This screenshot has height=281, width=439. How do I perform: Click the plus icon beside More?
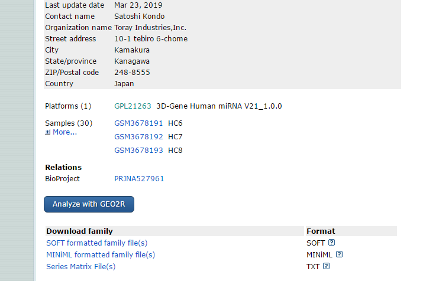[x=48, y=132]
